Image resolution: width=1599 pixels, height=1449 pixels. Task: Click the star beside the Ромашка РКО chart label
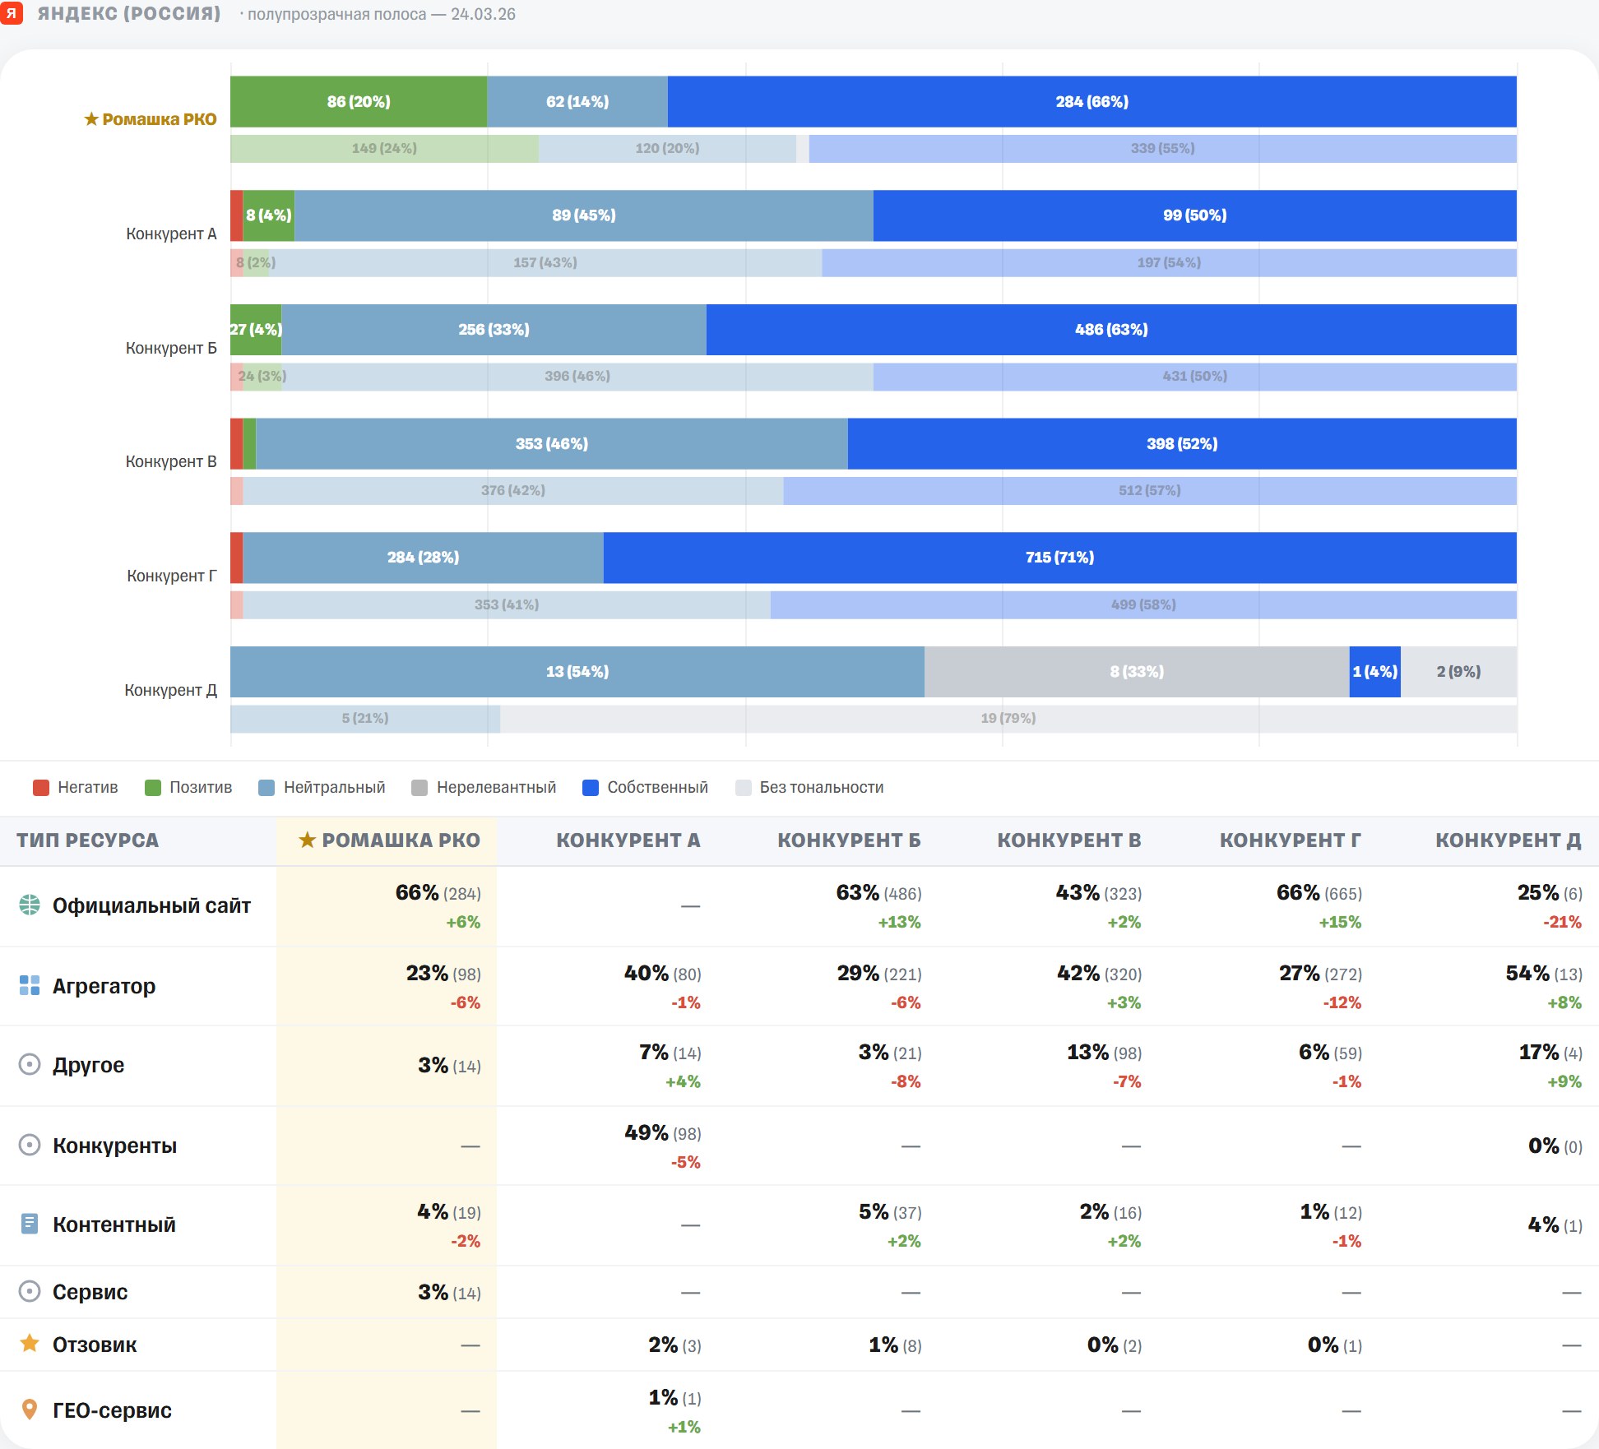tap(91, 119)
